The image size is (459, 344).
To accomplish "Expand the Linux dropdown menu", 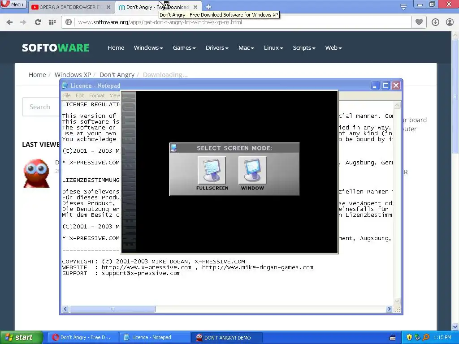I will tap(273, 47).
